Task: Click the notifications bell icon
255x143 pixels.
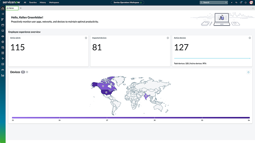Action: 245,2
